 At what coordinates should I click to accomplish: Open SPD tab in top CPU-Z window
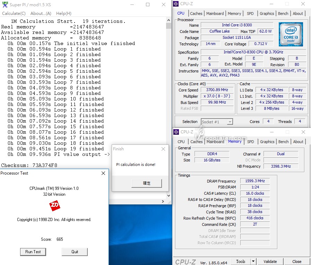(x=250, y=14)
